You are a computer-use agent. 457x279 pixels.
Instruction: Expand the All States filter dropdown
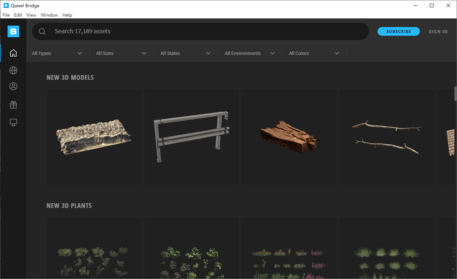186,53
